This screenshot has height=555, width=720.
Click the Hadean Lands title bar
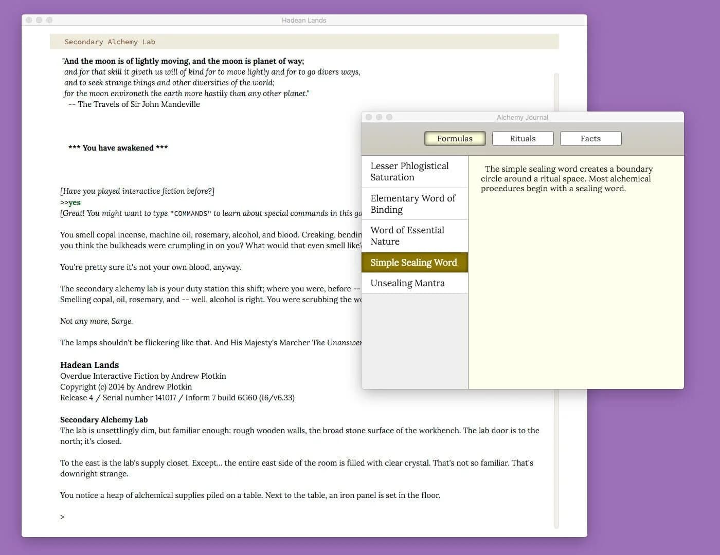(304, 20)
